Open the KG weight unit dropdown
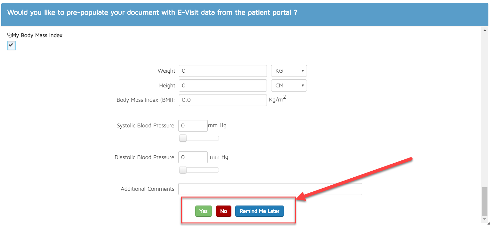This screenshot has height=226, width=490. pos(289,71)
